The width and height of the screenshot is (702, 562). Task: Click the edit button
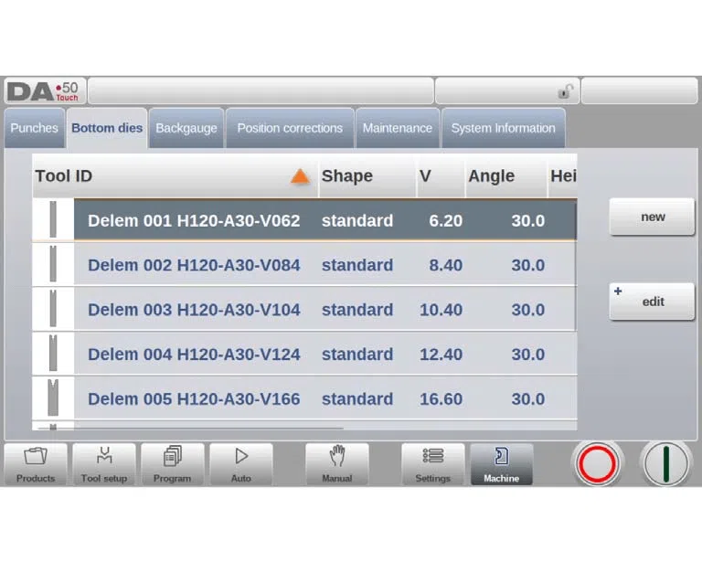tap(653, 302)
